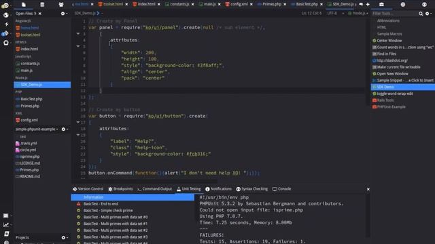The height and width of the screenshot is (244, 435).
Task: Open the version control diamond icon in side toolbar
Action: [5, 33]
